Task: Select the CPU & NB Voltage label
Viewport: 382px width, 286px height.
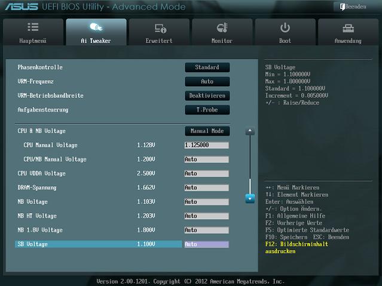Action: point(41,131)
